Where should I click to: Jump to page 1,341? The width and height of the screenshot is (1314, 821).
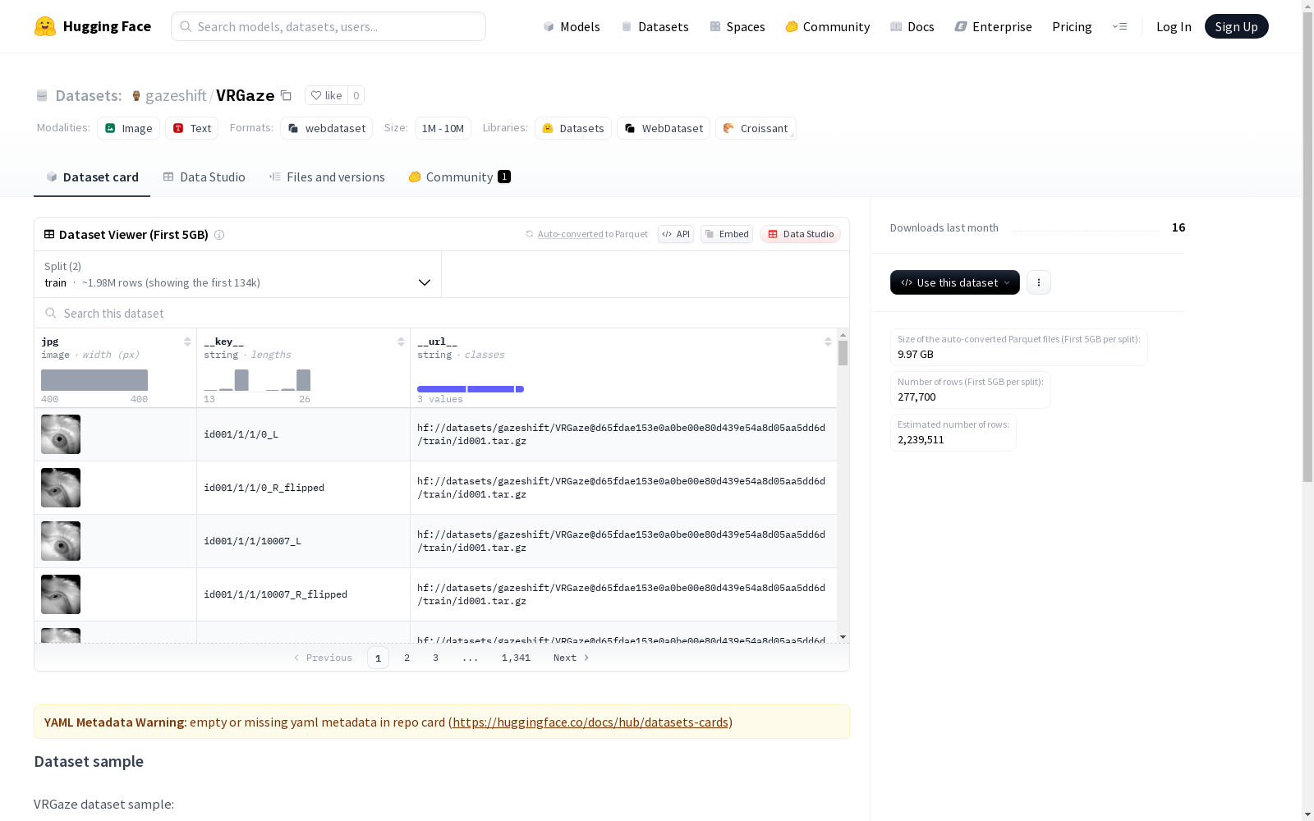[516, 658]
